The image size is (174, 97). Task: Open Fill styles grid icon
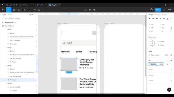167,60
